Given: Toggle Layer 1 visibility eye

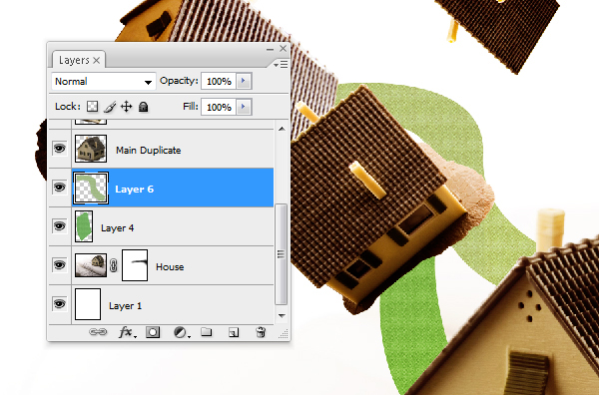Looking at the screenshot, I should click(x=59, y=304).
